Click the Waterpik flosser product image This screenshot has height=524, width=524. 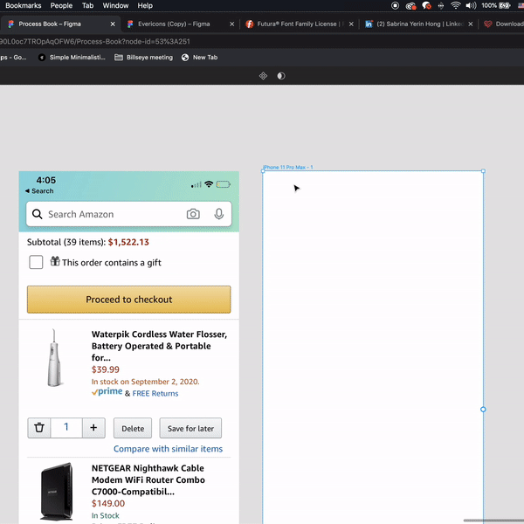click(54, 357)
